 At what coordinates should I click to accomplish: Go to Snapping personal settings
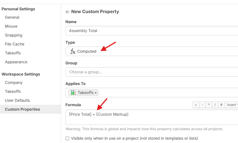(13, 35)
